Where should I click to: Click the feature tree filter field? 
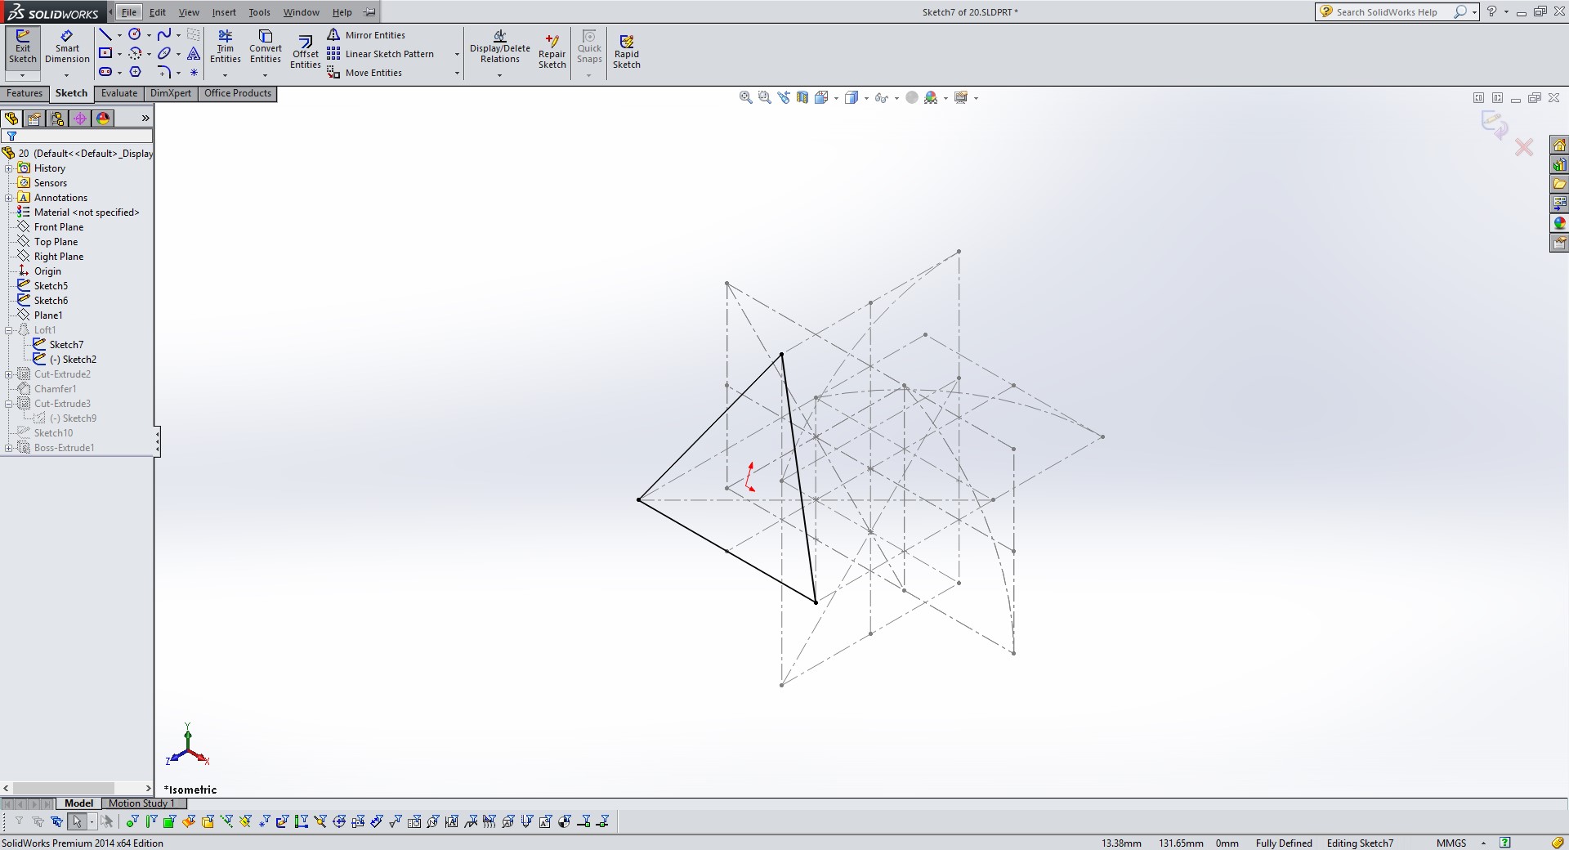(77, 136)
